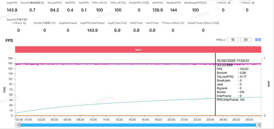This screenshot has width=274, height=129.
Task: Click the Avg(FTime) value 6.9
Action: 117,30
